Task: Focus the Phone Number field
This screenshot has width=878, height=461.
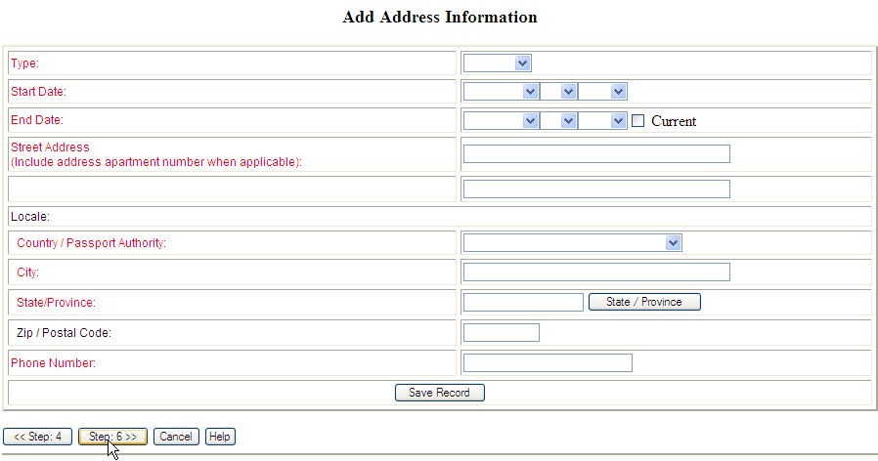Action: pyautogui.click(x=548, y=363)
